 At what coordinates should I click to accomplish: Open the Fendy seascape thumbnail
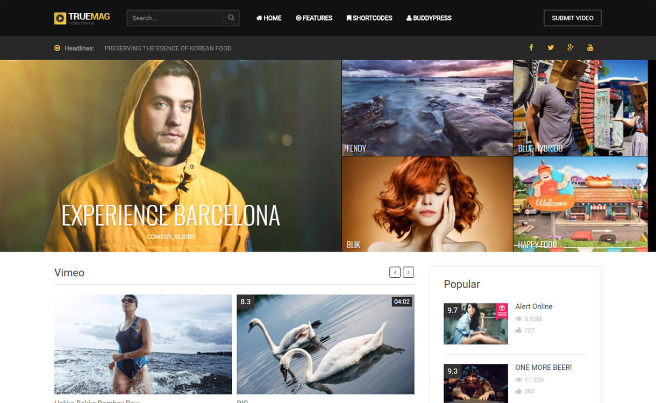[x=427, y=107]
